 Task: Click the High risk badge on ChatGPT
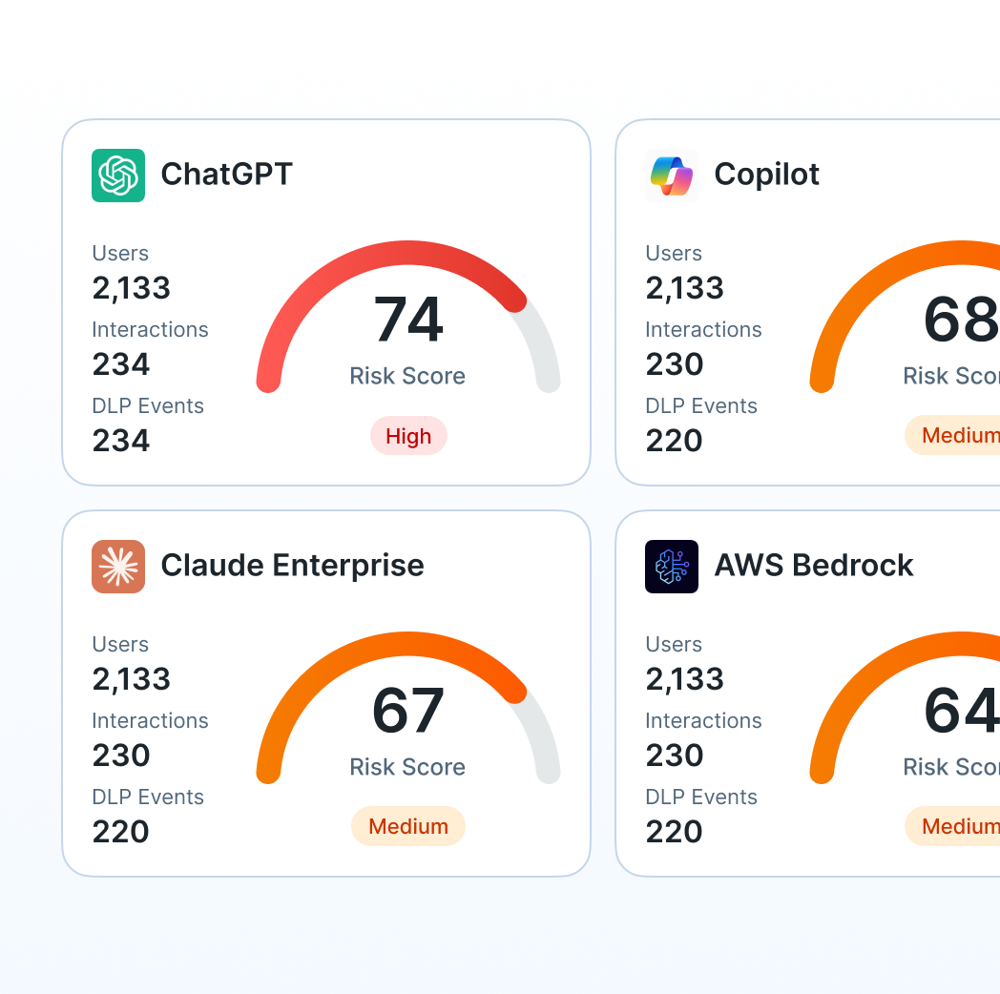(x=408, y=436)
